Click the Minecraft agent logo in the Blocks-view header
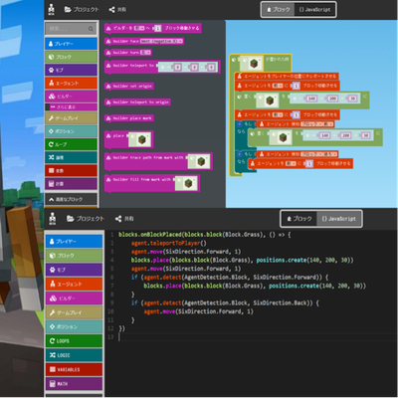This screenshot has width=398, height=398. click(51, 10)
